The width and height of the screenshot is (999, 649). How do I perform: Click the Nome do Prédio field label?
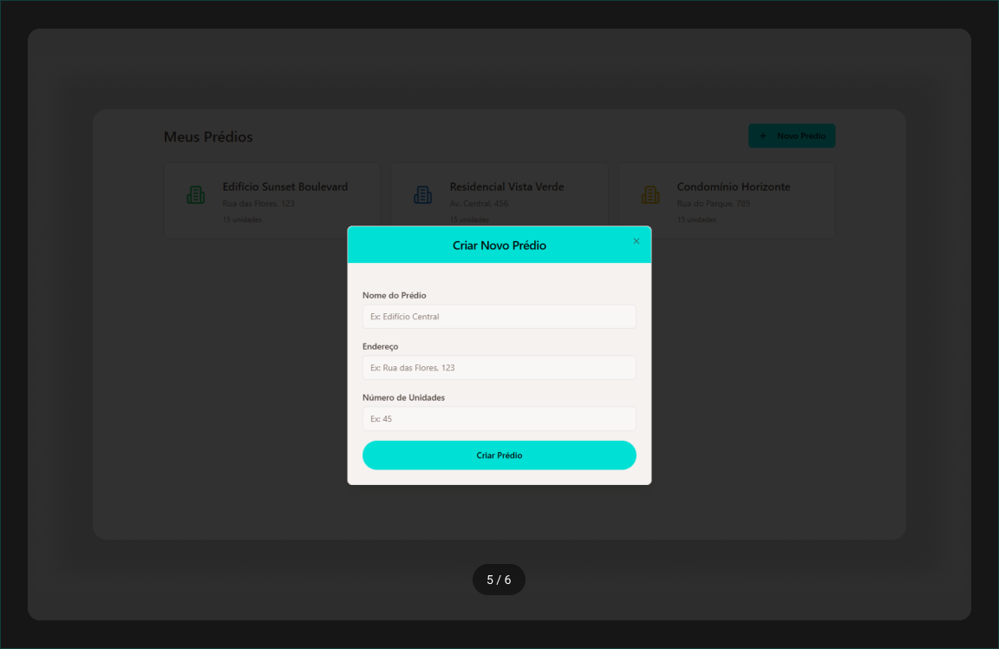[395, 296]
